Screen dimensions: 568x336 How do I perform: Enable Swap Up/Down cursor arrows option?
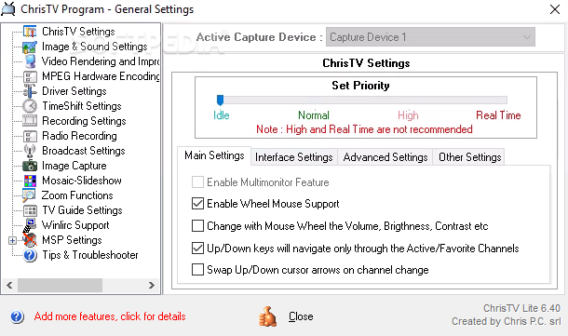(x=197, y=270)
